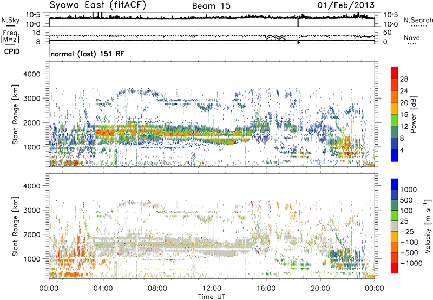Click the "12:00" time axis label
The width and height of the screenshot is (433, 300).
212,289
